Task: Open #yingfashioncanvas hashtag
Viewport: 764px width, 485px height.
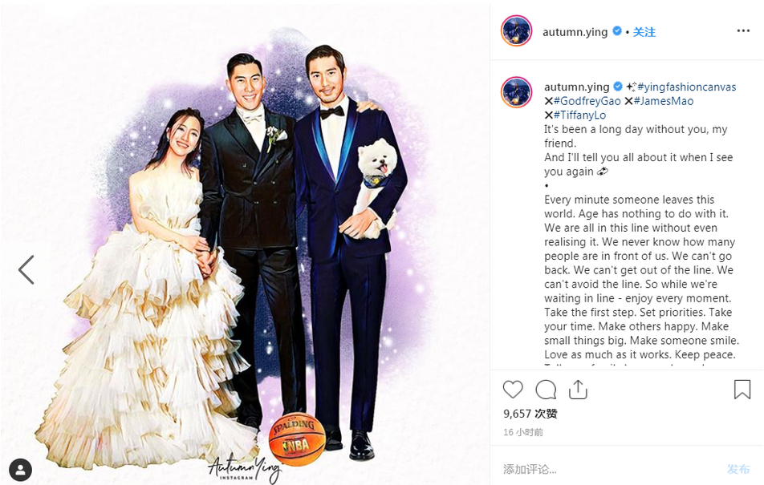Action: click(x=686, y=87)
